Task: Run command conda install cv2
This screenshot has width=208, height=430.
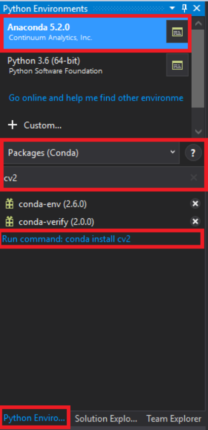Action: (x=66, y=239)
